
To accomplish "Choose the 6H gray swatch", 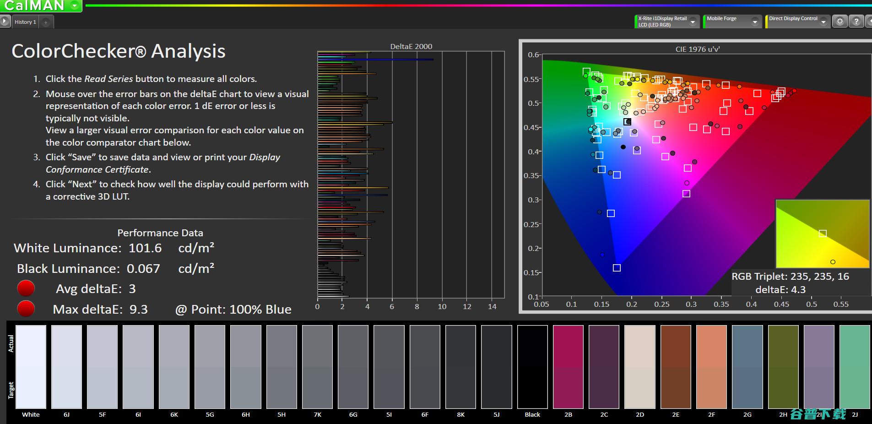I will point(246,367).
